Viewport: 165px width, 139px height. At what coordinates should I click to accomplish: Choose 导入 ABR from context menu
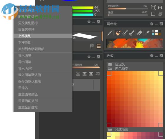43,68
